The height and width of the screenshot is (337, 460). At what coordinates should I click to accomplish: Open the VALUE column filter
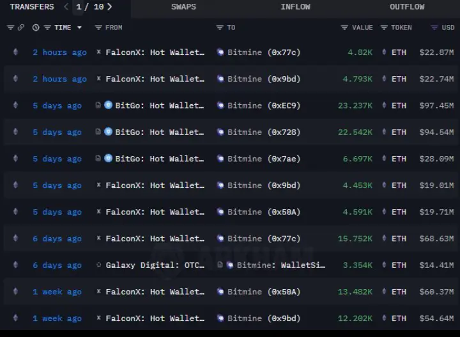click(344, 27)
